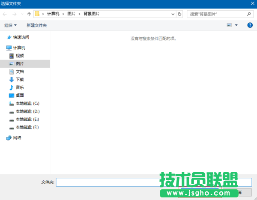Select 计算机 in the navigation pane
The image size is (257, 200).
[x=19, y=48]
